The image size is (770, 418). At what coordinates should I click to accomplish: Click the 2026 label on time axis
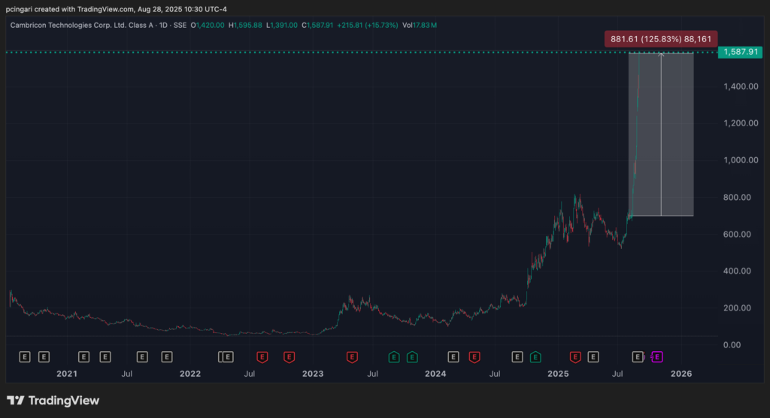pos(681,374)
